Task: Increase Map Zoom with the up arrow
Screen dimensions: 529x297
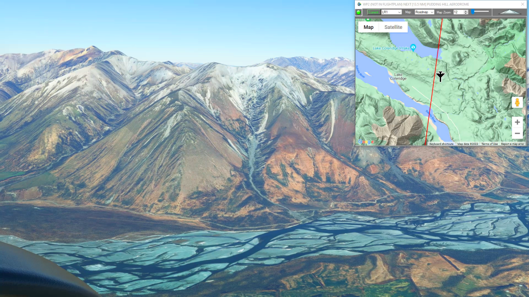Action: (465, 10)
